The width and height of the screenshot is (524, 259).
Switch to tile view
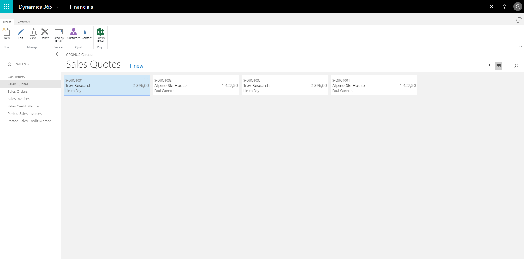(x=499, y=66)
